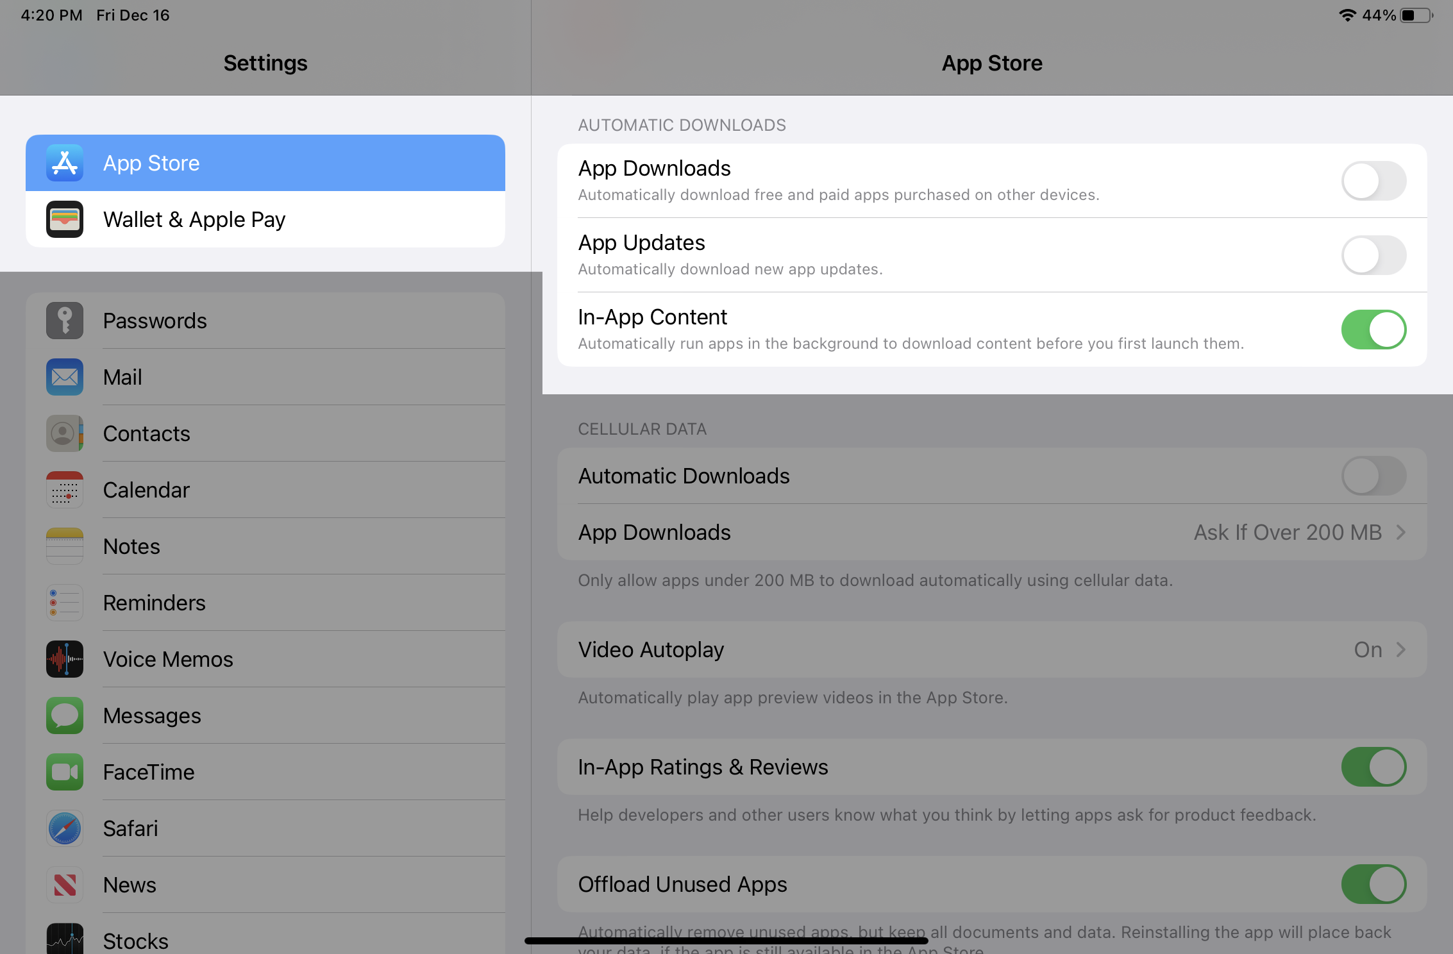Tap the Voice Memos waveform icon

(65, 659)
